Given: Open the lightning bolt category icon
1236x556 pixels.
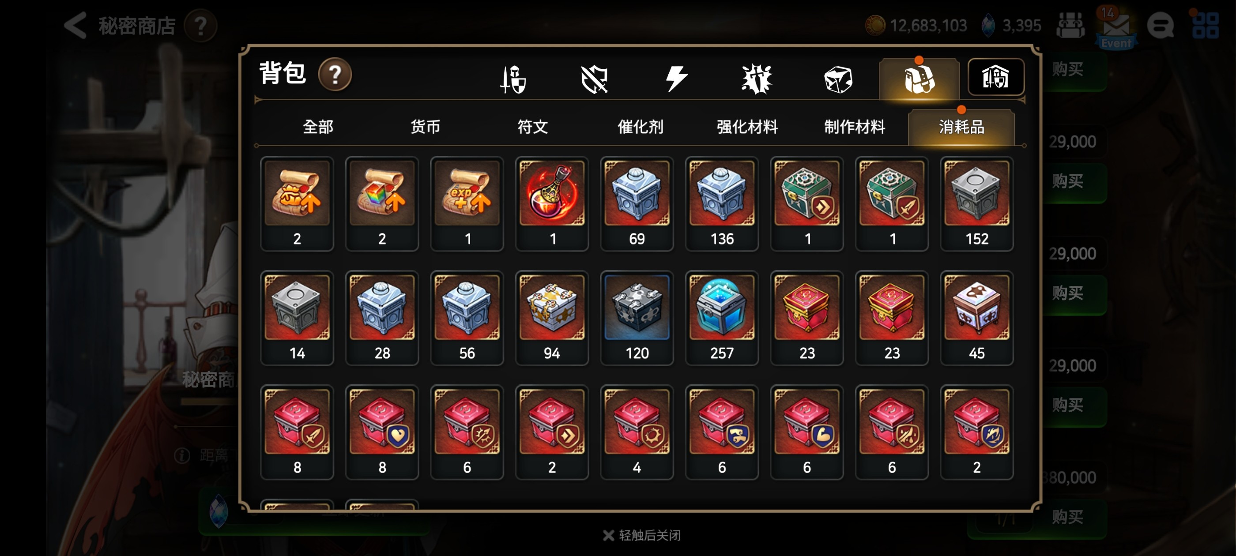Looking at the screenshot, I should (675, 79).
